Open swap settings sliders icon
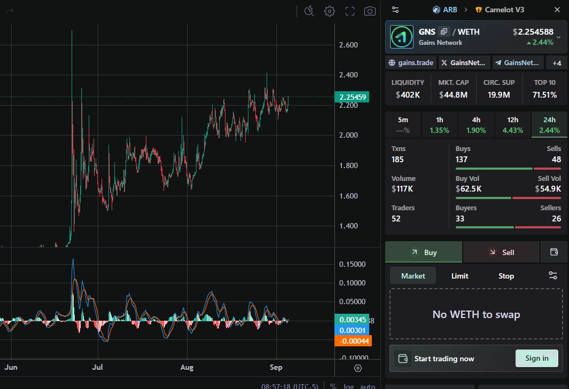The width and height of the screenshot is (569, 389). pos(552,275)
